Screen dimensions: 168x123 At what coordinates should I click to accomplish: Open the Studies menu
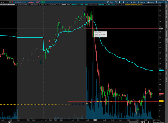point(151,2)
